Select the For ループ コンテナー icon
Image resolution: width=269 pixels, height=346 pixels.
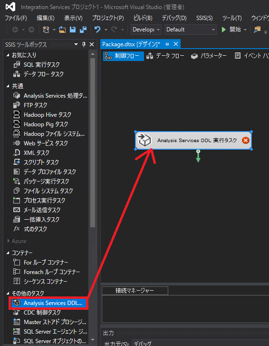tap(17, 263)
